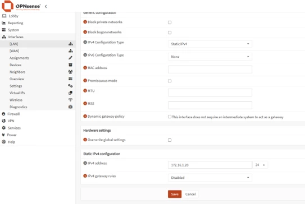The width and height of the screenshot is (305, 204).
Task: Toggle Overwrite global settings checkbox
Action: (170, 140)
